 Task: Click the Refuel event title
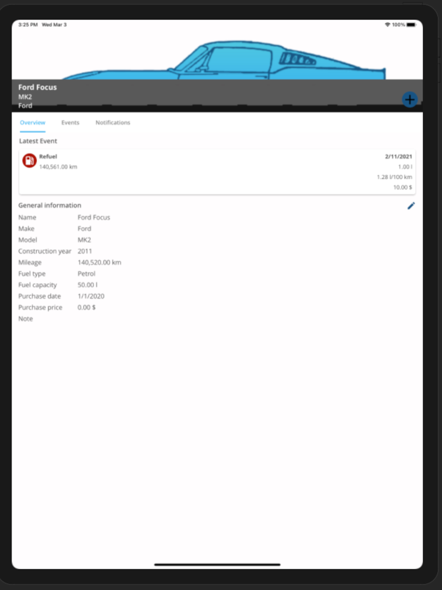[x=48, y=157]
